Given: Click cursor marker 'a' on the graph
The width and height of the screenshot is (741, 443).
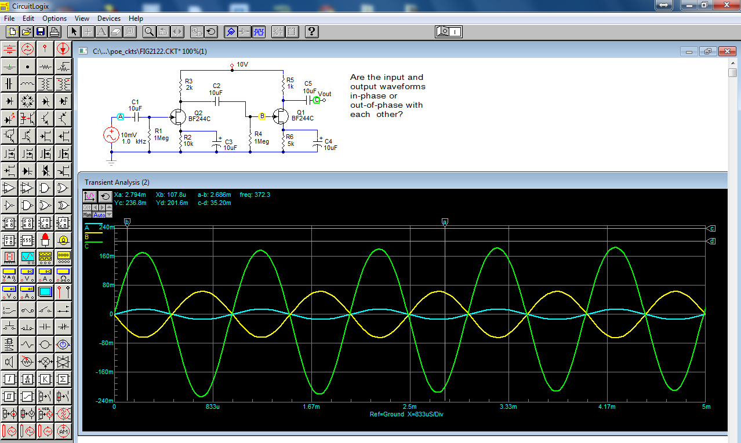Looking at the screenshot, I should click(445, 222).
